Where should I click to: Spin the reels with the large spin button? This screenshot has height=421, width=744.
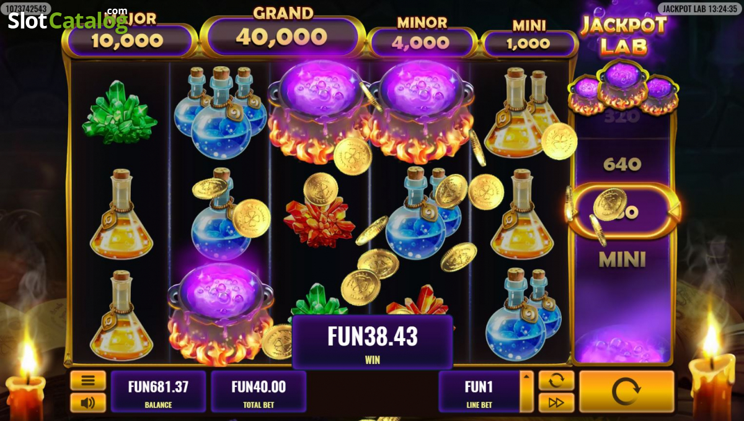pos(626,392)
